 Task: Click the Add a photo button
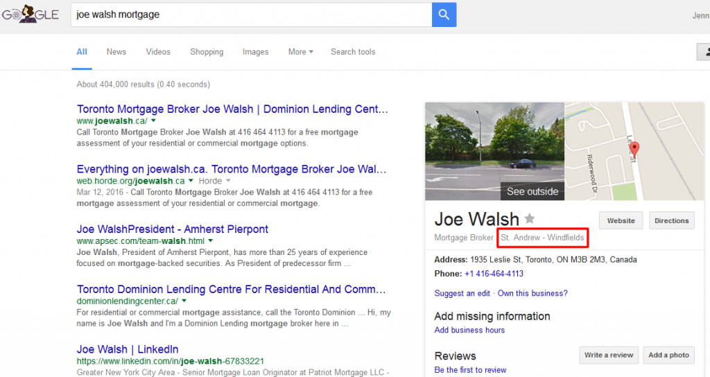[668, 356]
